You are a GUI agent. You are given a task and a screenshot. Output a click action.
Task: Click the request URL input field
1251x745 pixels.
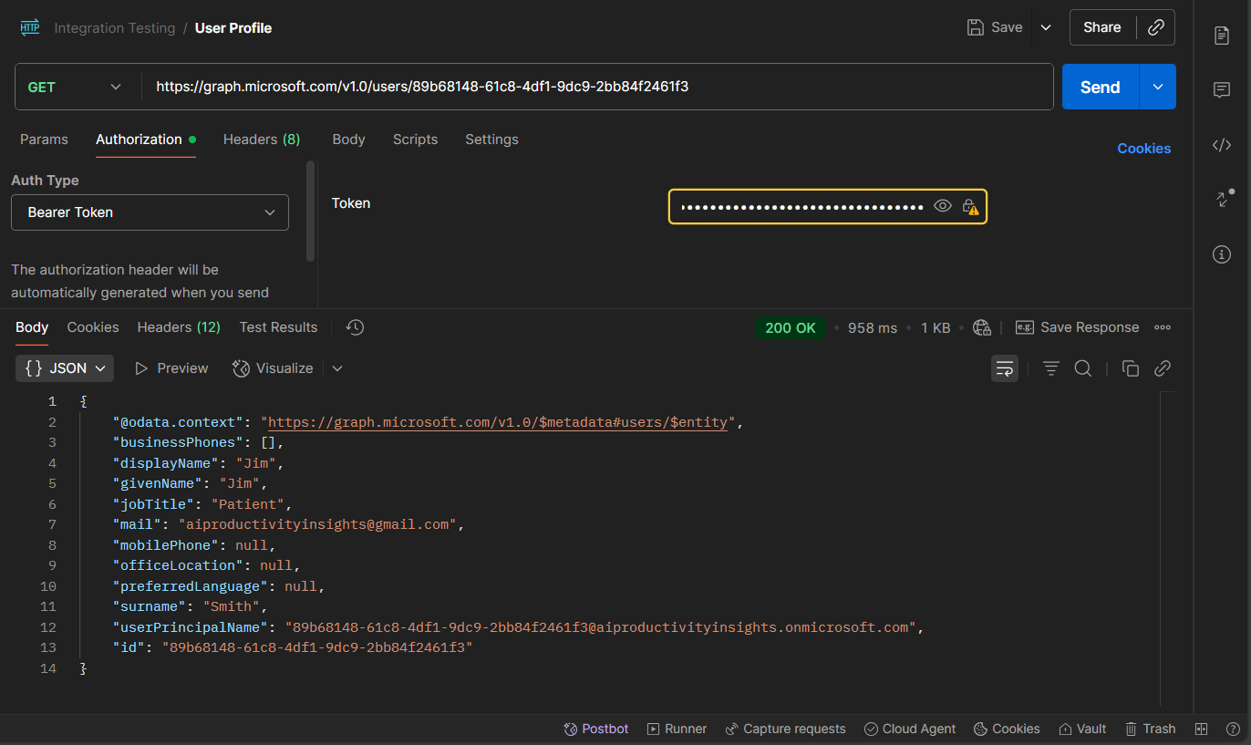pos(597,87)
